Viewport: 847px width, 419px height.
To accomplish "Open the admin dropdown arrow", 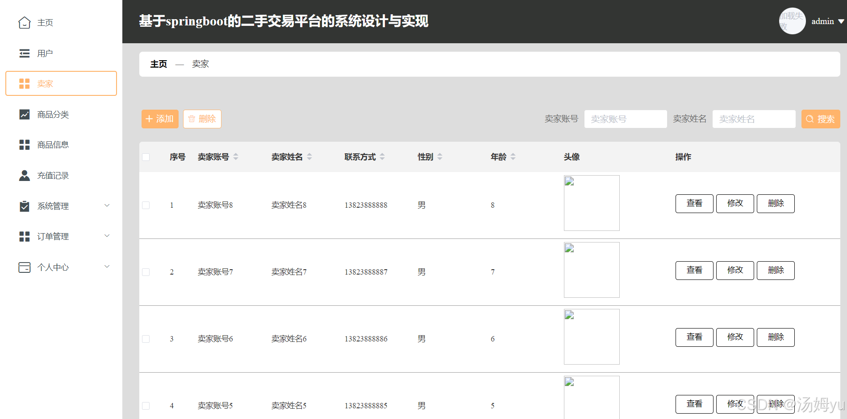I will point(841,21).
